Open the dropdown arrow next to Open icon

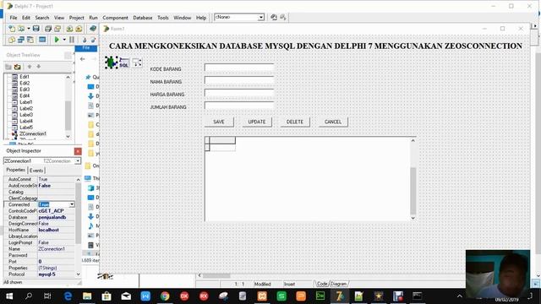pyautogui.click(x=28, y=29)
